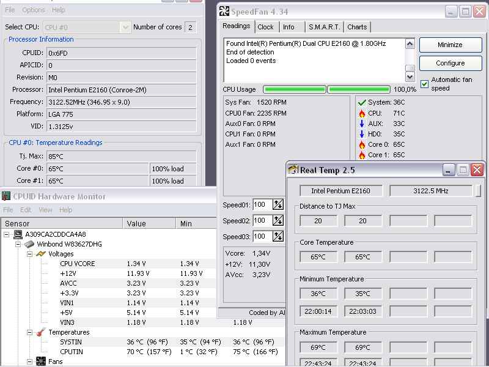This screenshot has width=489, height=367.
Task: Click the Frequency value 3122.52MHz field
Action: [121, 102]
